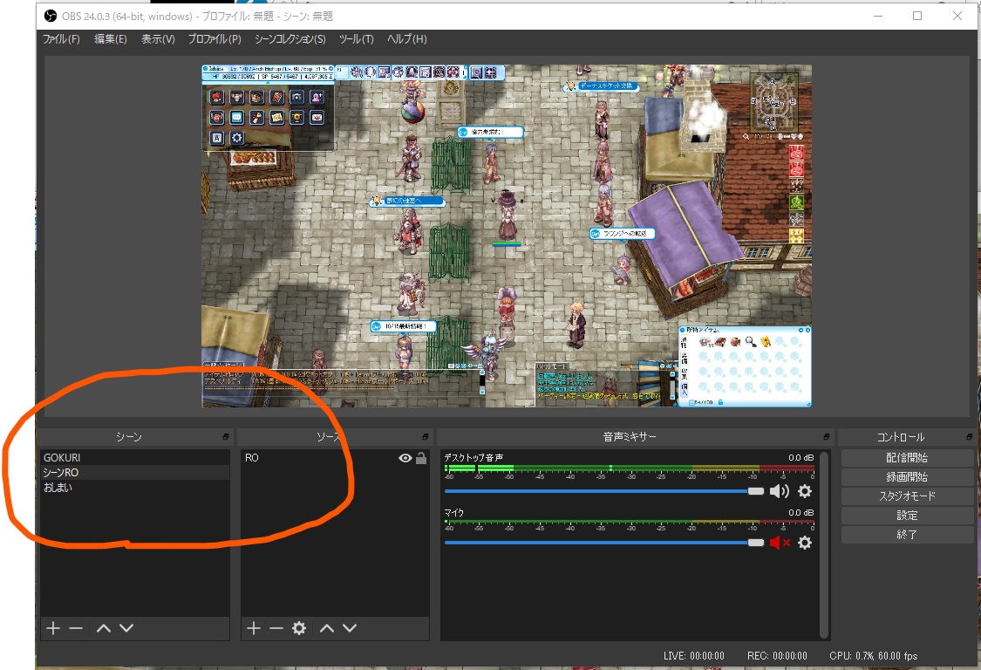
Task: Open the デスクトップ音声 gear options menu
Action: (x=805, y=491)
